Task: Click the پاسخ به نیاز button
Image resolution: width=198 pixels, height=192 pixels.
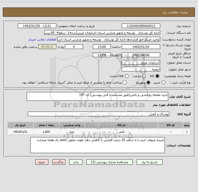Action: [149, 162]
